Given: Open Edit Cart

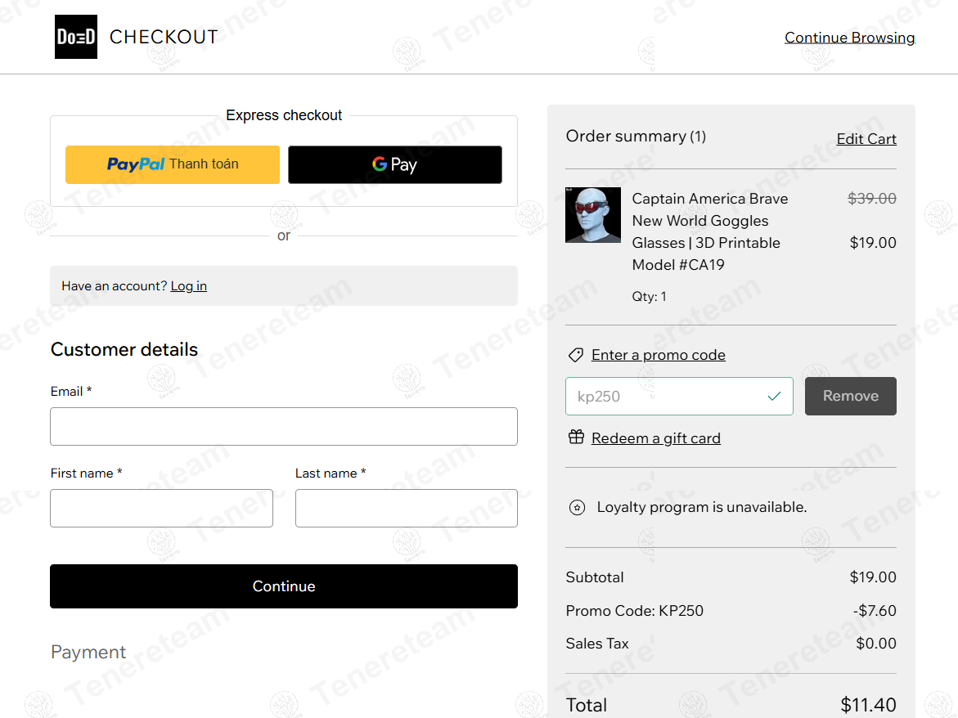Looking at the screenshot, I should pyautogui.click(x=866, y=138).
